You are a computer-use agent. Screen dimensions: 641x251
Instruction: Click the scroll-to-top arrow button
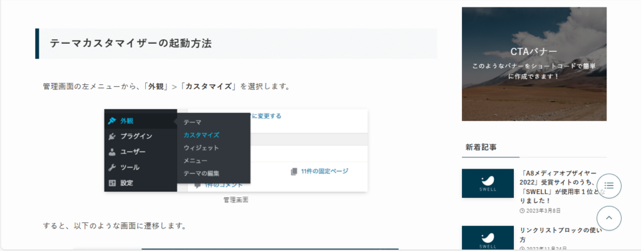[x=609, y=218]
